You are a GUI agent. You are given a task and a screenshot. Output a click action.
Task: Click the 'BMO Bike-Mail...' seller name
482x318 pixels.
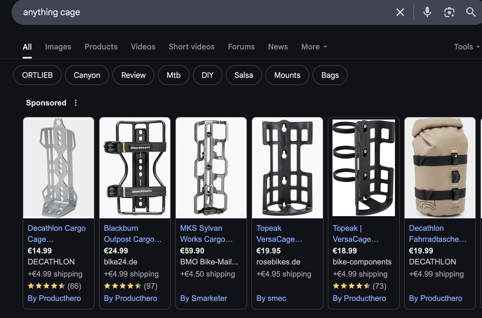(x=209, y=262)
